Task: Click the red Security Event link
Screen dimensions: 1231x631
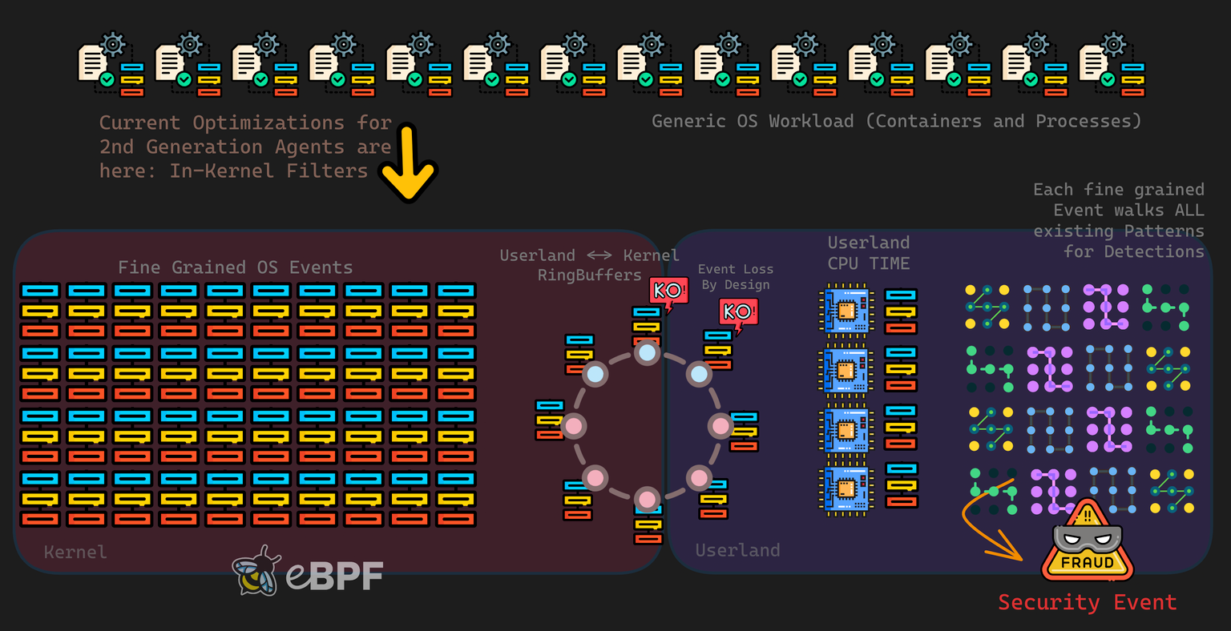Action: (1087, 601)
